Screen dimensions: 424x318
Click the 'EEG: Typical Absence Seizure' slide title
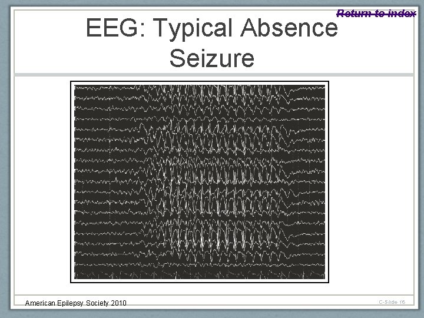212,42
